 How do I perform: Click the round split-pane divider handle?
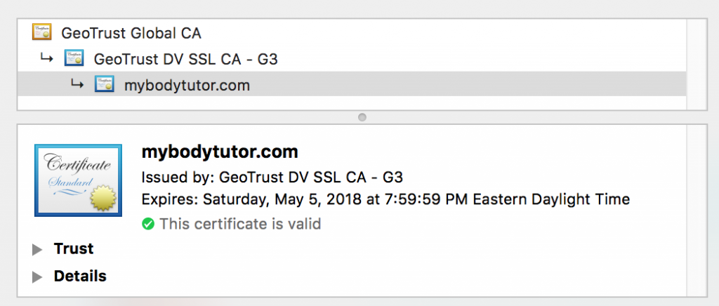click(362, 117)
